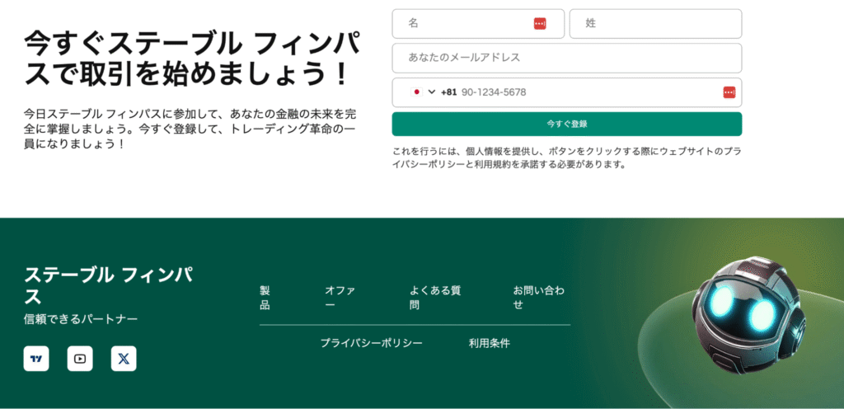This screenshot has height=409, width=844.
Task: Click 信頼できるパートナー tagline text
Action: click(x=81, y=319)
